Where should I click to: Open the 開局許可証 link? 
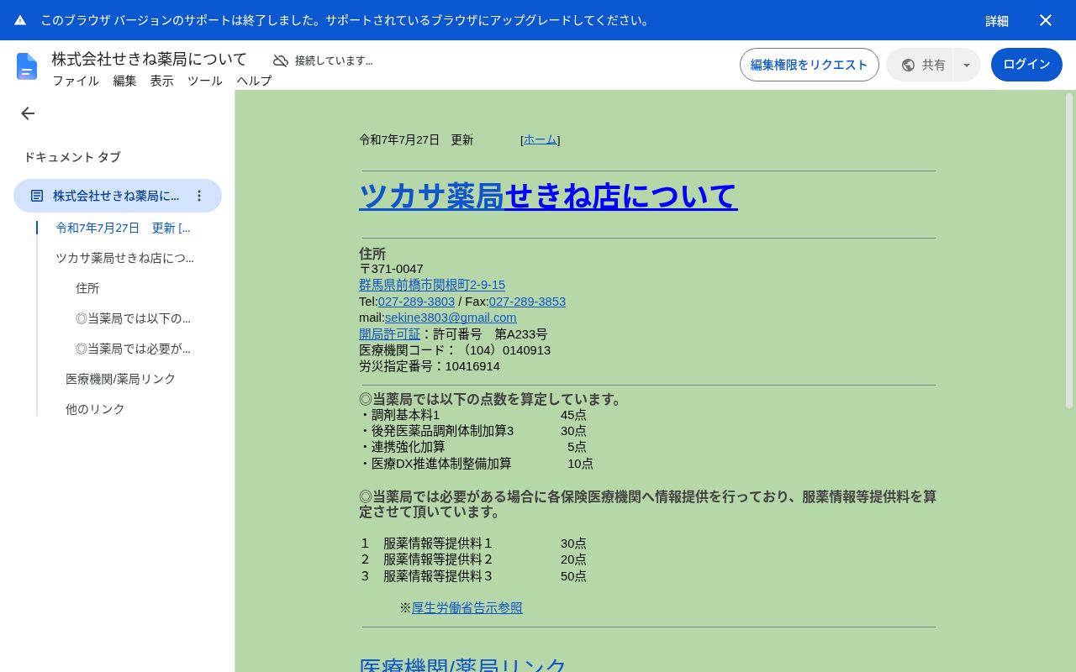389,333
